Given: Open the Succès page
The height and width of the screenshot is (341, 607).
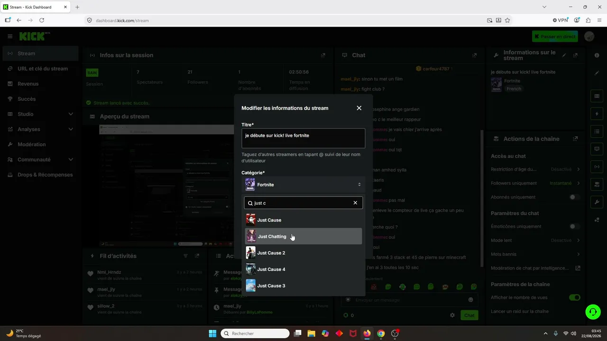Looking at the screenshot, I should (x=40, y=99).
